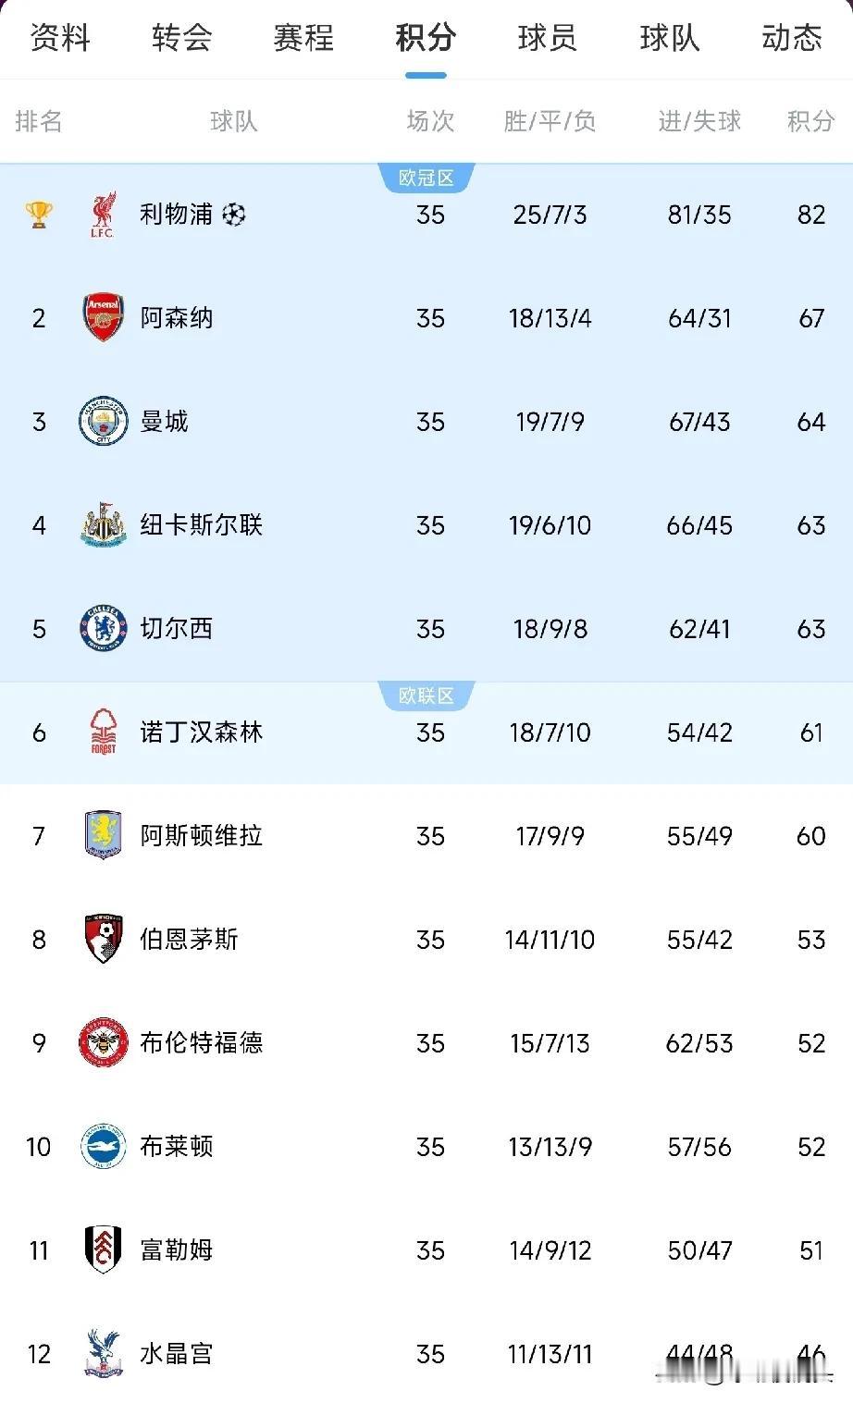Open the 转会 tab
This screenshot has width=853, height=1403.
tap(181, 38)
